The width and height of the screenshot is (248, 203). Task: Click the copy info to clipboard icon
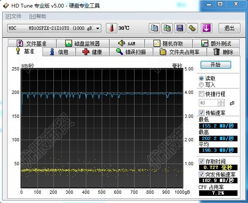[x=154, y=28]
